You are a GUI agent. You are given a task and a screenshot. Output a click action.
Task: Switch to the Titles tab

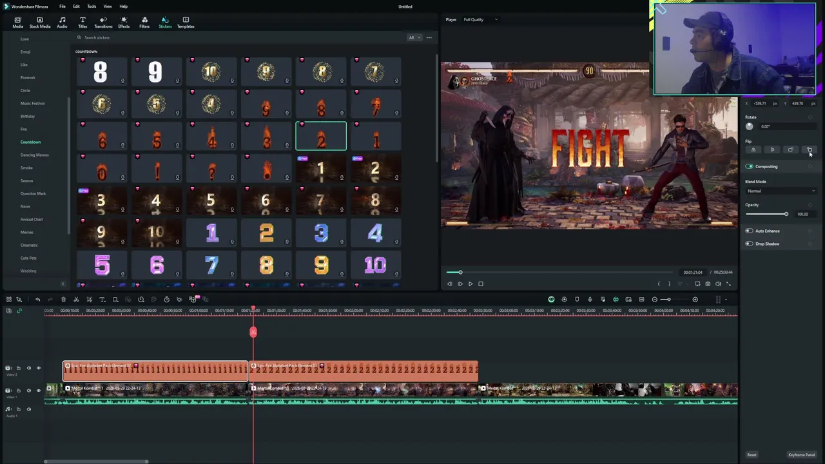[82, 23]
